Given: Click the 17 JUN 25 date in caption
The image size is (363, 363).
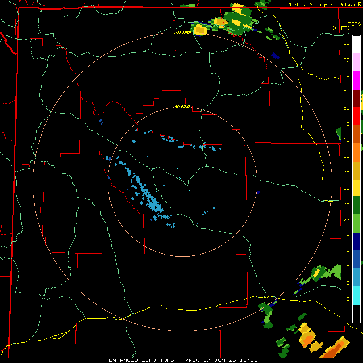Looking at the screenshot, I should (x=219, y=360).
